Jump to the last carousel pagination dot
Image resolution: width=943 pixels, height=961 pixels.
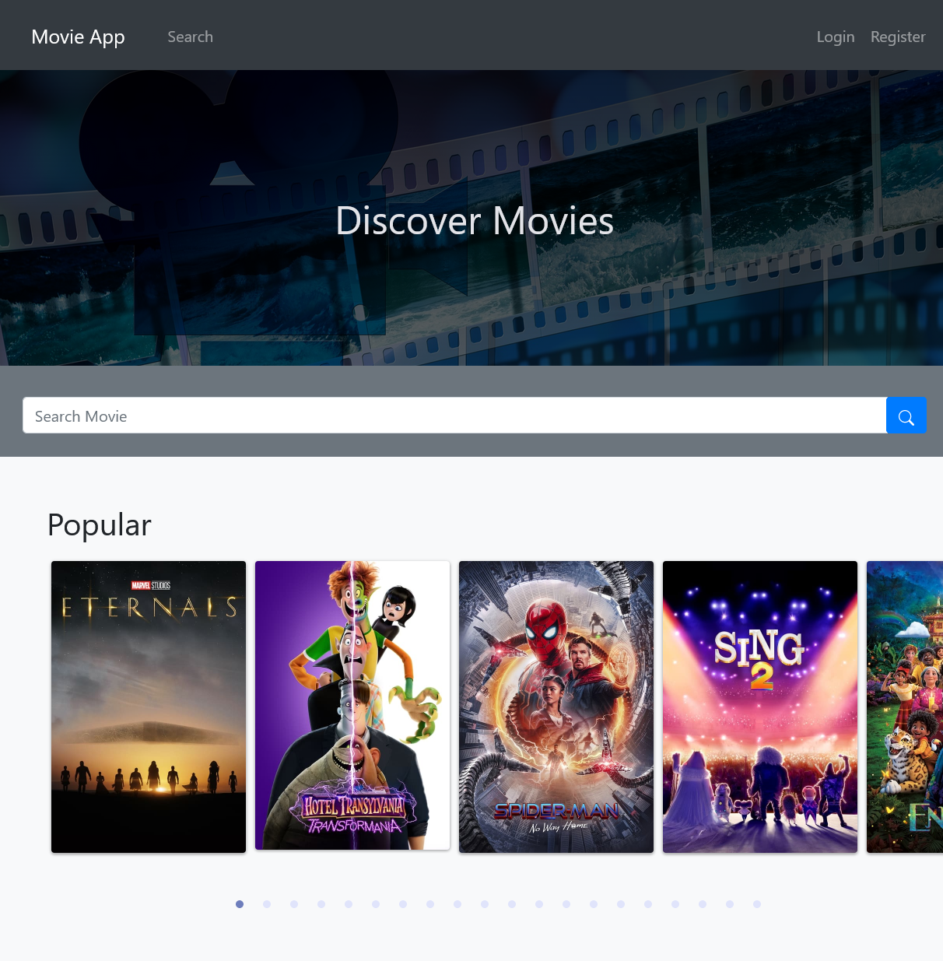coord(757,904)
